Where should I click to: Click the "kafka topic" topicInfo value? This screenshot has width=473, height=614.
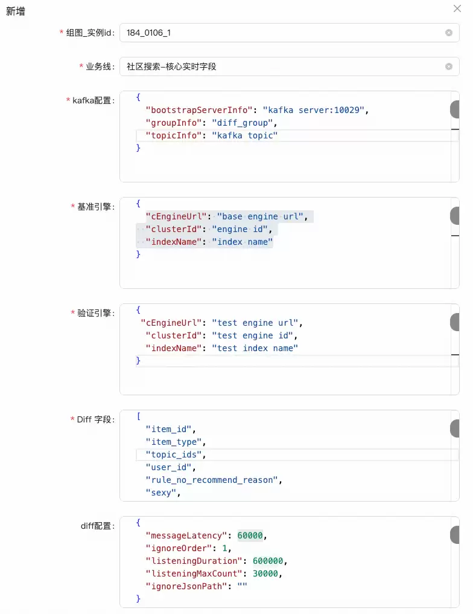tap(244, 135)
